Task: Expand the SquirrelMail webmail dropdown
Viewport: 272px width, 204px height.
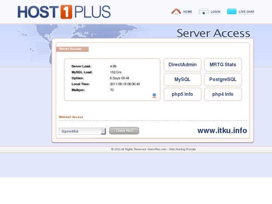Action: 82,131
